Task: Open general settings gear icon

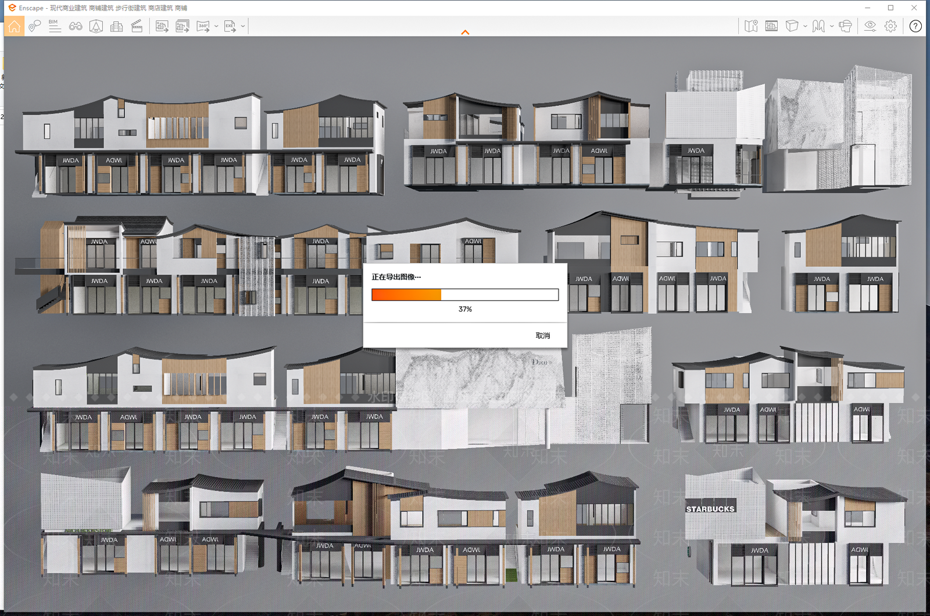Action: point(890,26)
